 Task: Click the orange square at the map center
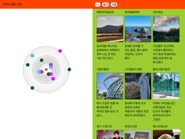(46, 69)
